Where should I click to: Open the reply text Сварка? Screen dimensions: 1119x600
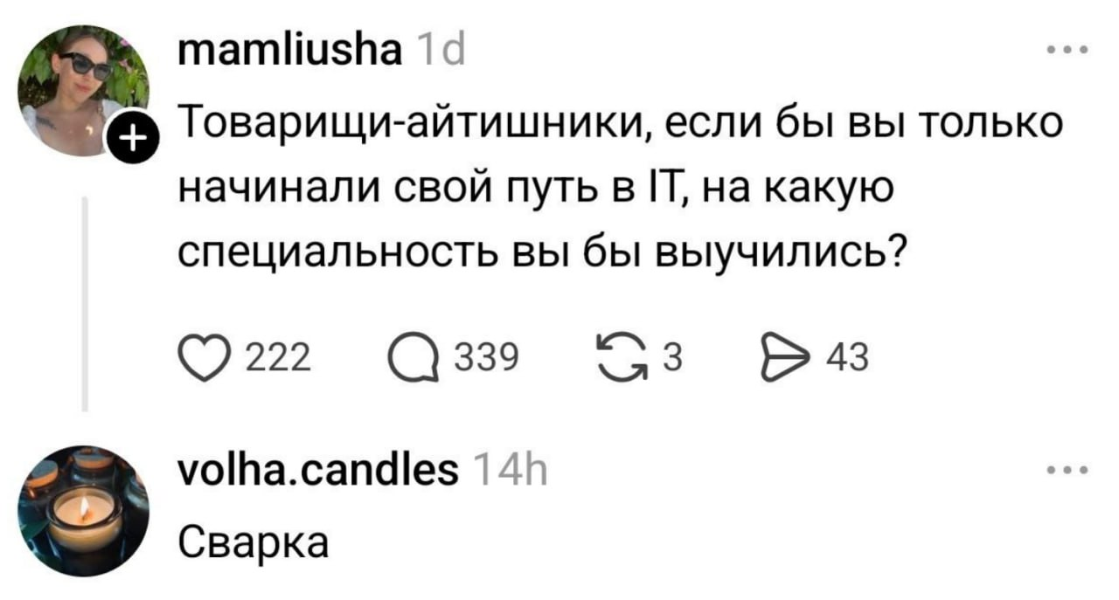coord(254,543)
